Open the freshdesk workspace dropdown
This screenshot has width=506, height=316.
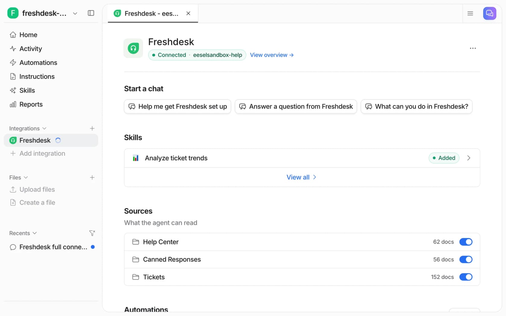coord(75,13)
